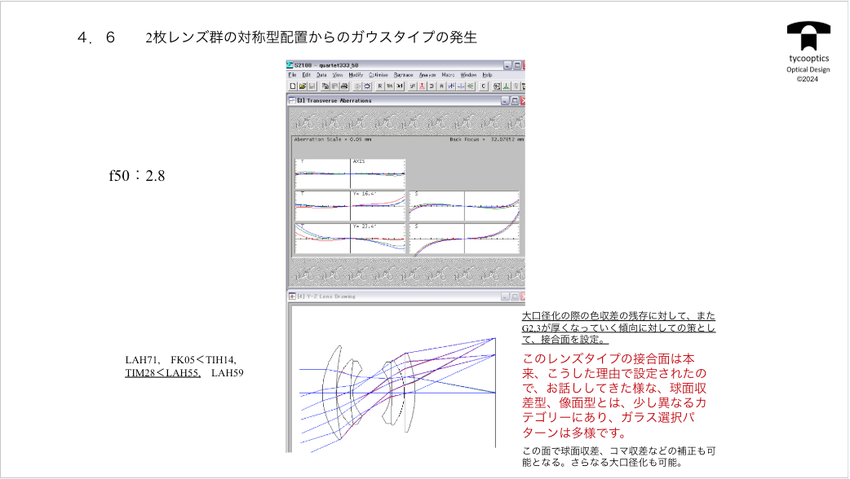
Task: Click the 'R' toolbar button
Action: pos(380,86)
